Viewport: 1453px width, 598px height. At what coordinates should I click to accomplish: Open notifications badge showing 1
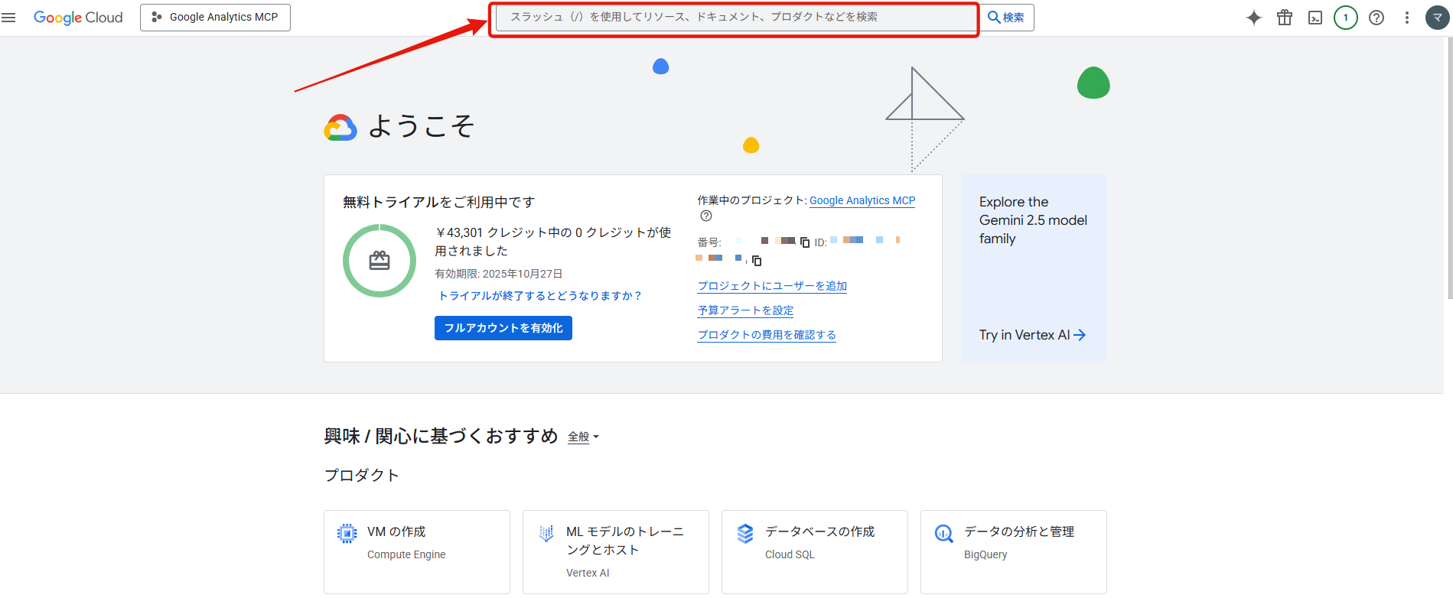tap(1346, 18)
